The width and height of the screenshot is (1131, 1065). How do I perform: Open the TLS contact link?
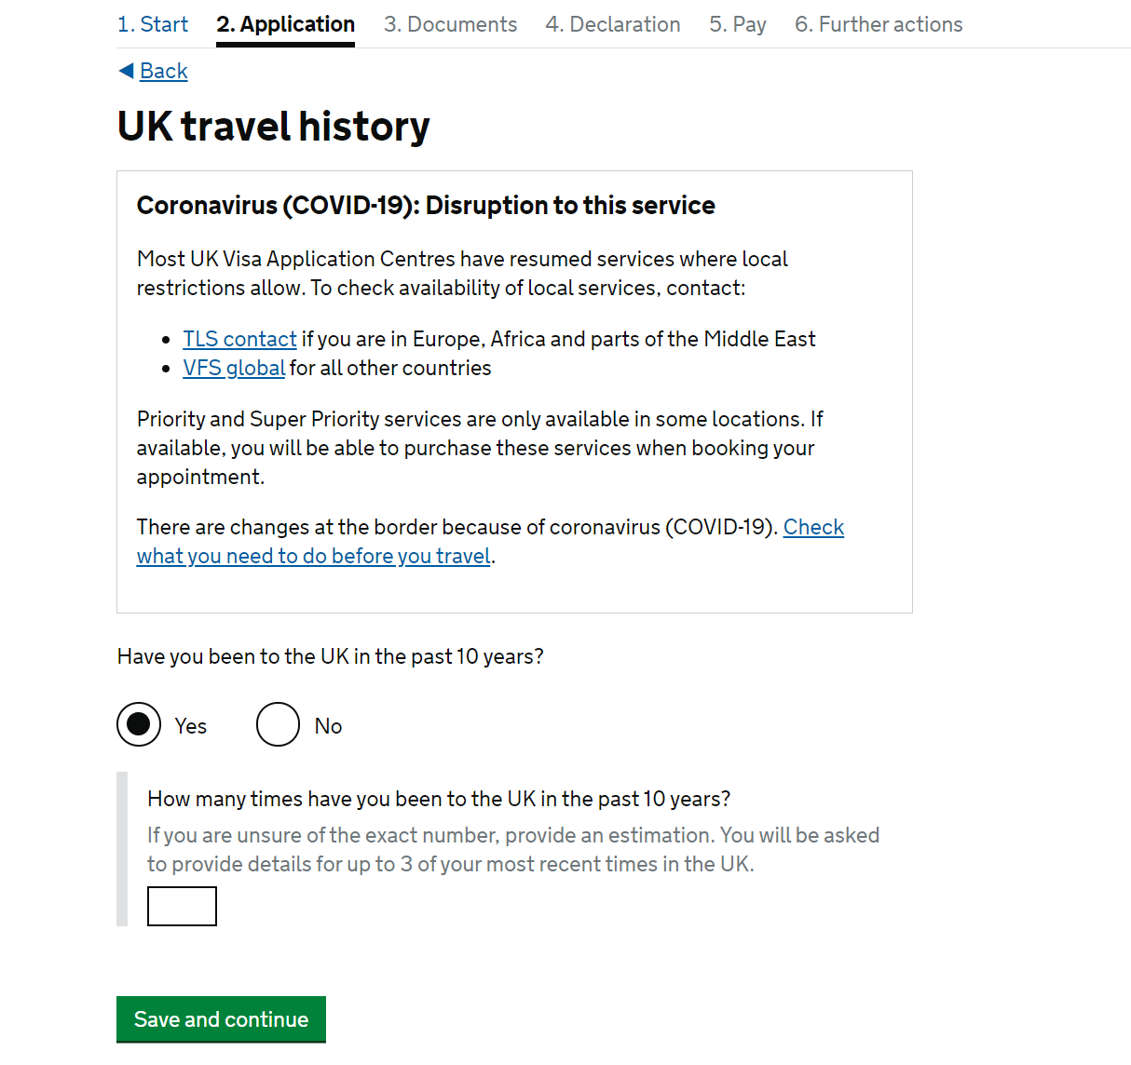pos(239,339)
